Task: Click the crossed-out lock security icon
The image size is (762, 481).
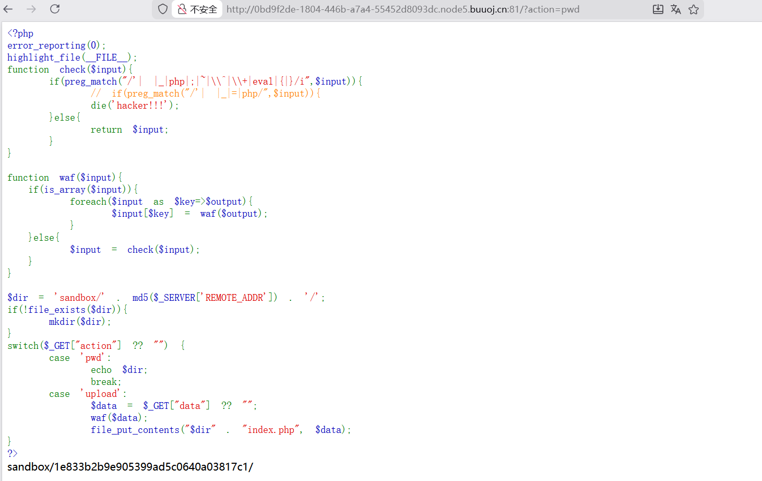Action: (182, 9)
